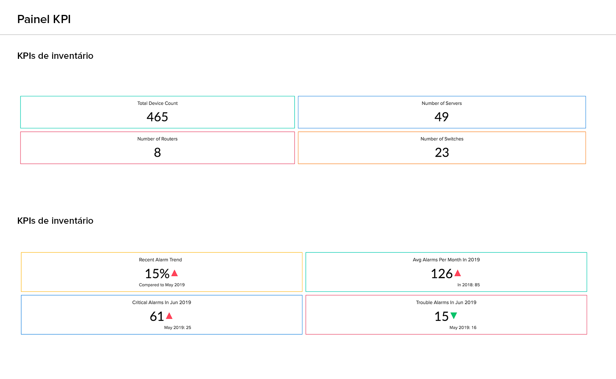Click the May 2019: 25 label
This screenshot has height=379, width=616.
click(177, 328)
